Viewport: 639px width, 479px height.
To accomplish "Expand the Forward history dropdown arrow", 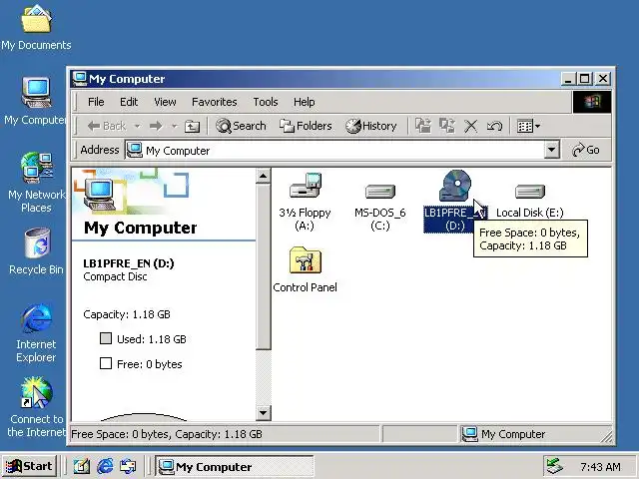I will coord(175,126).
